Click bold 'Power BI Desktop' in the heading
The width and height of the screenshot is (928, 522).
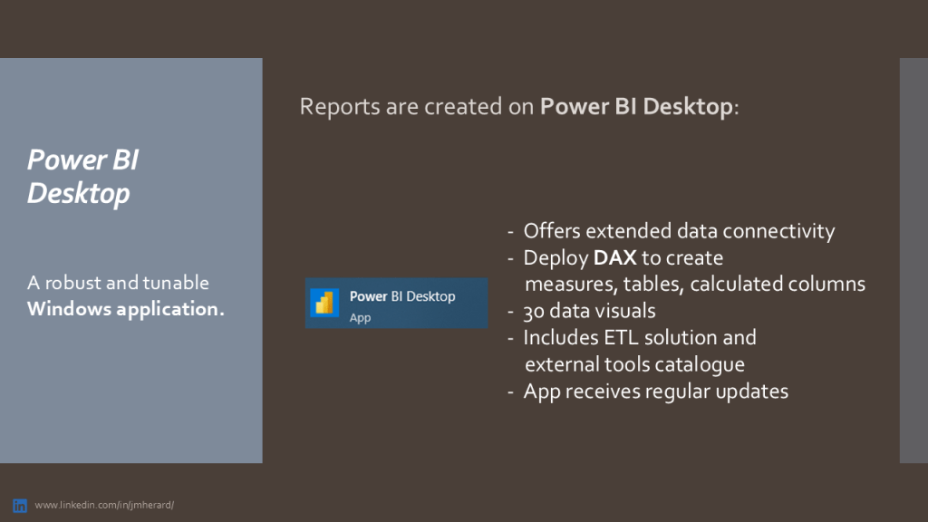tap(635, 107)
